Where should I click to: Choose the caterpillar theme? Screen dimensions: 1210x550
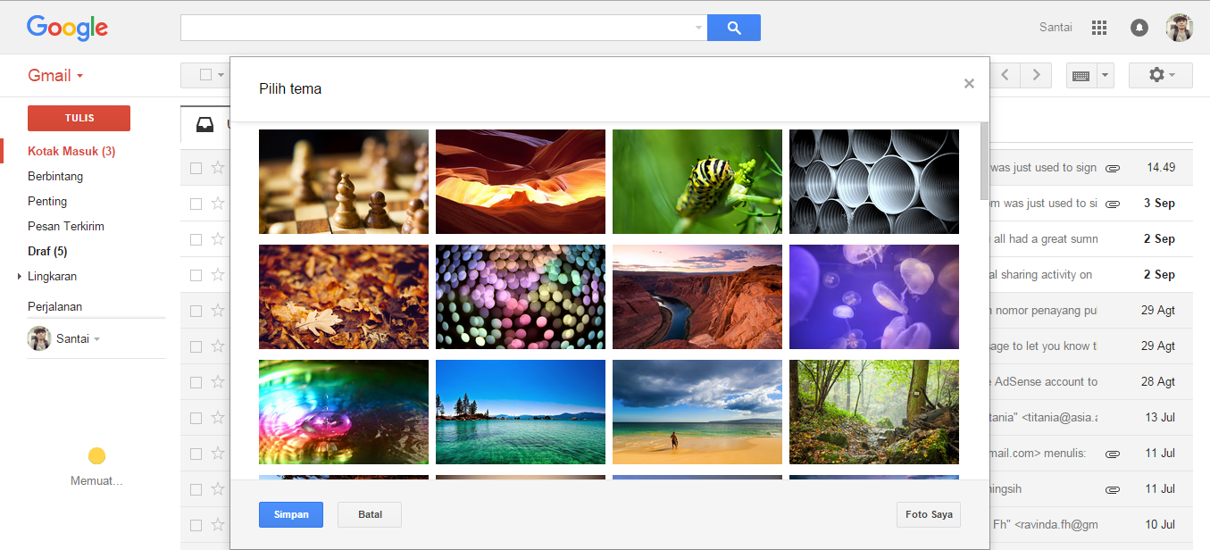click(x=697, y=181)
